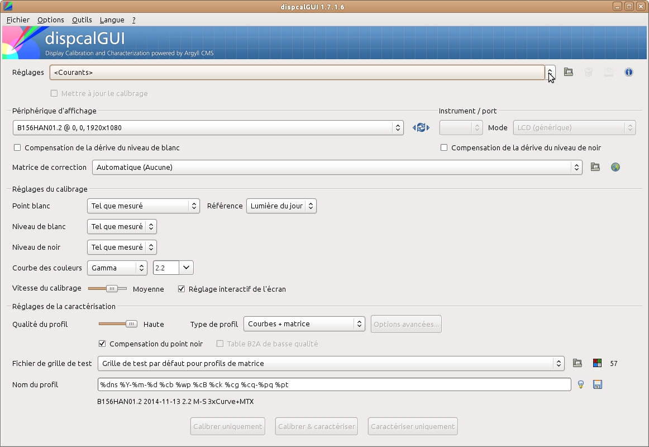Image resolution: width=649 pixels, height=447 pixels.
Task: Open the Mode LCD (générique) dropdown
Action: point(575,127)
